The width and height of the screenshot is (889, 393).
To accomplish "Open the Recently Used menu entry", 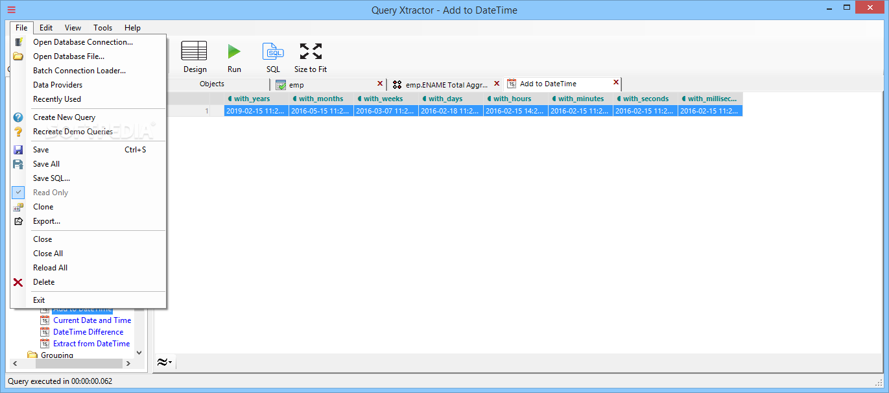I will (x=57, y=99).
